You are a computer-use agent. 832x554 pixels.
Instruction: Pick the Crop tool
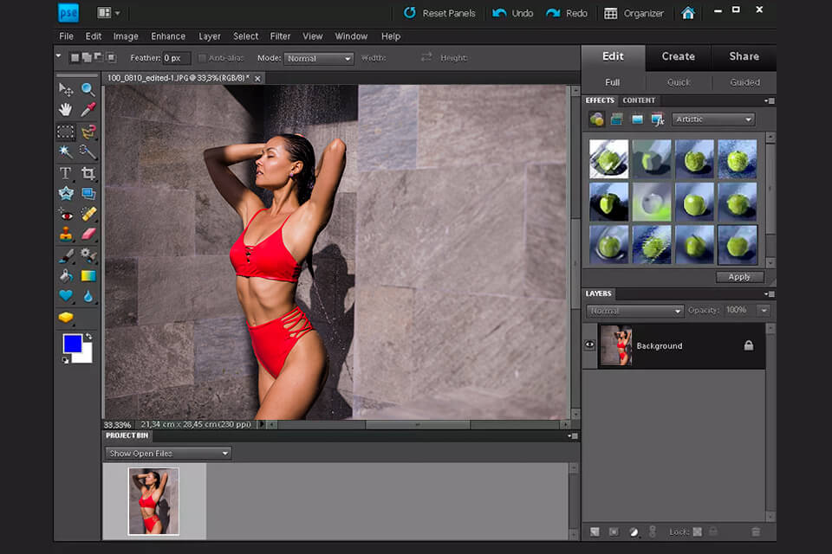click(88, 173)
